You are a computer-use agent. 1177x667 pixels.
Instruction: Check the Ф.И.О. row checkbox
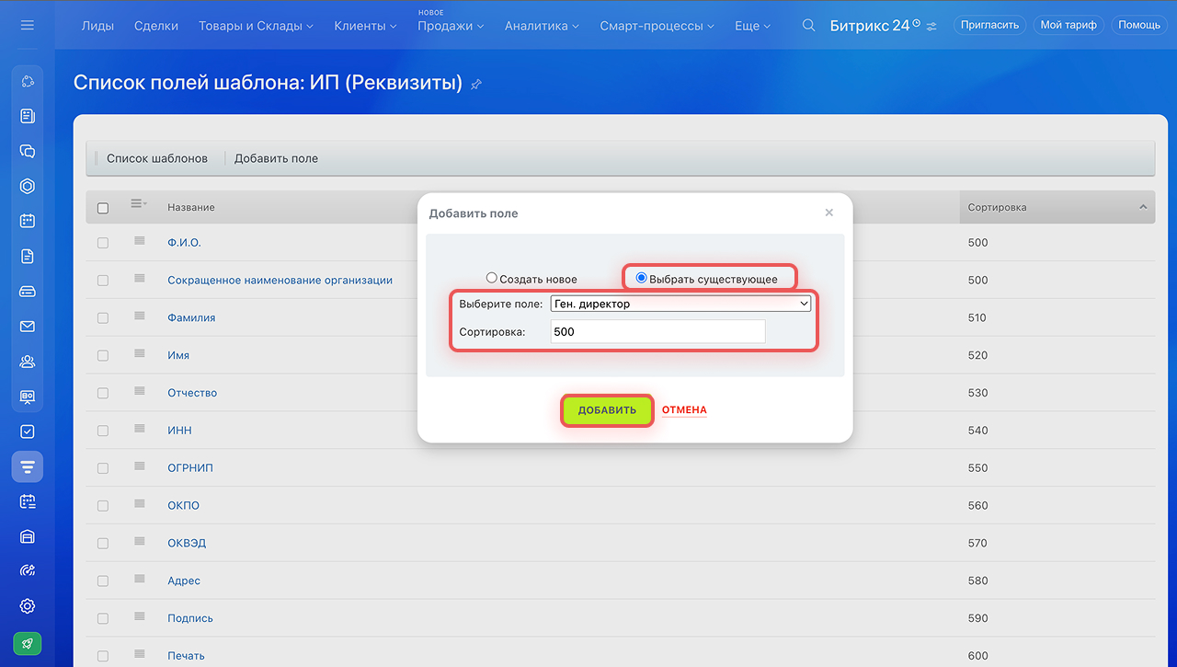[103, 243]
